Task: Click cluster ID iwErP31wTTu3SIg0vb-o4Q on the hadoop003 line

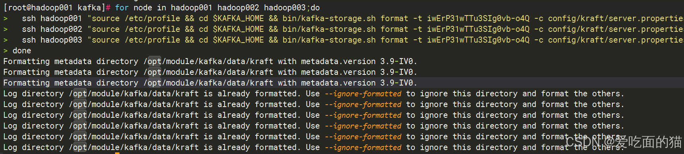Action: pyautogui.click(x=478, y=40)
